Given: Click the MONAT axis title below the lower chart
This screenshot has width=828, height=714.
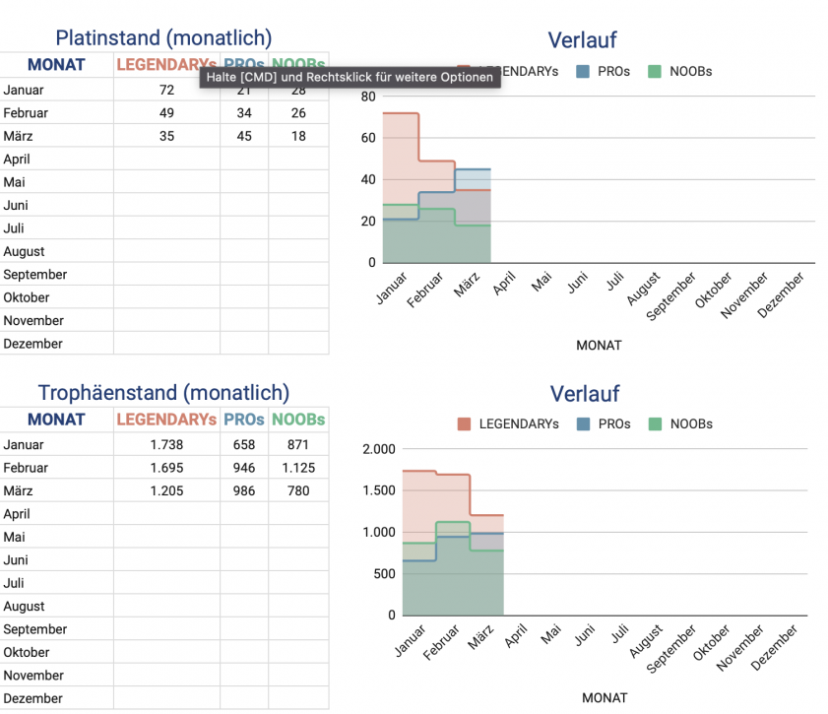Looking at the screenshot, I should tap(604, 697).
